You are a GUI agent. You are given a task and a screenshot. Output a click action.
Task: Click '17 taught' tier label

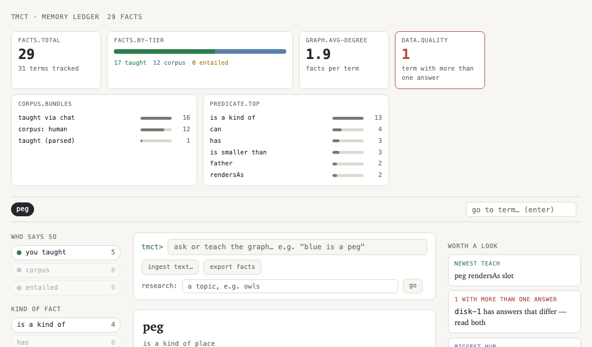(130, 62)
